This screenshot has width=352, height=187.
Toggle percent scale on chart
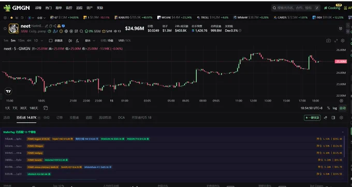tap(328, 108)
